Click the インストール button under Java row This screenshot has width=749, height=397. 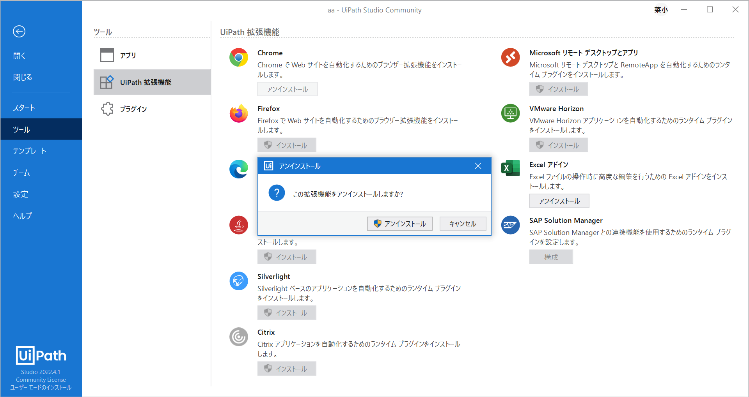[x=287, y=257]
